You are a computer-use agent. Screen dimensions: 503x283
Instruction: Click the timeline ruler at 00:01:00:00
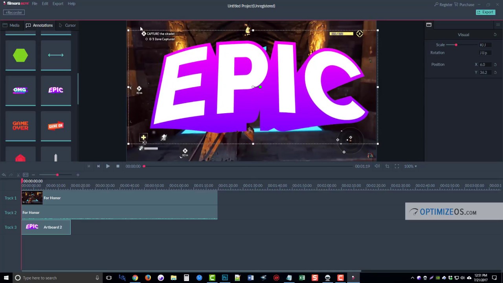pos(179,186)
